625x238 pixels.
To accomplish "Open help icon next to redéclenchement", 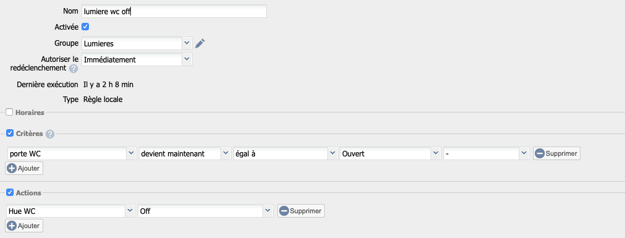I will coord(73,69).
